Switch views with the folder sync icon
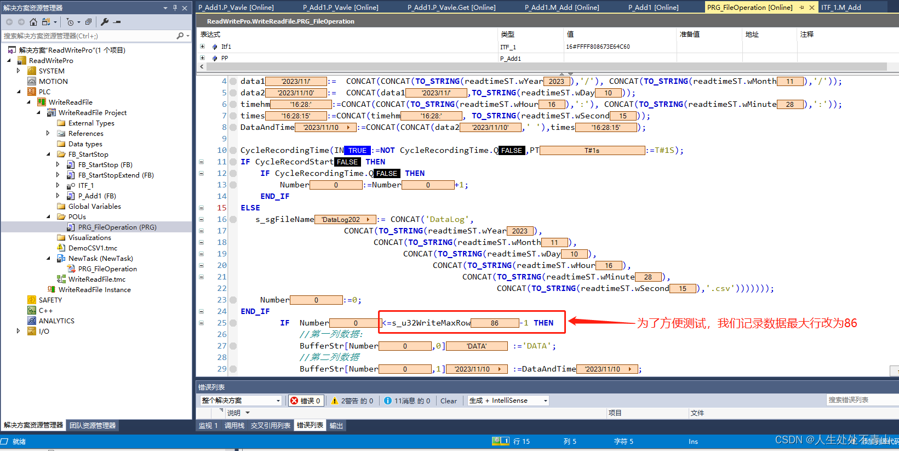This screenshot has height=451, width=899. pos(46,22)
